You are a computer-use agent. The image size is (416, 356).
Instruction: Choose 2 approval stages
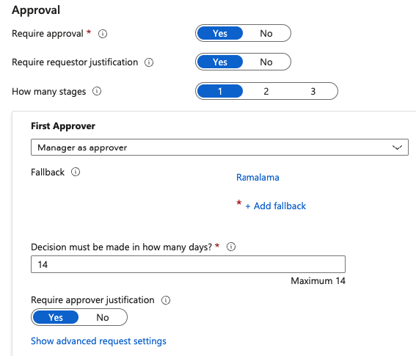[x=266, y=91]
